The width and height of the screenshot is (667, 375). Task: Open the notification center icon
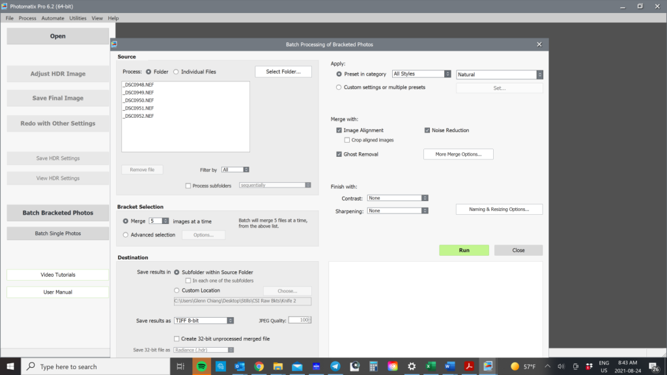pos(655,367)
